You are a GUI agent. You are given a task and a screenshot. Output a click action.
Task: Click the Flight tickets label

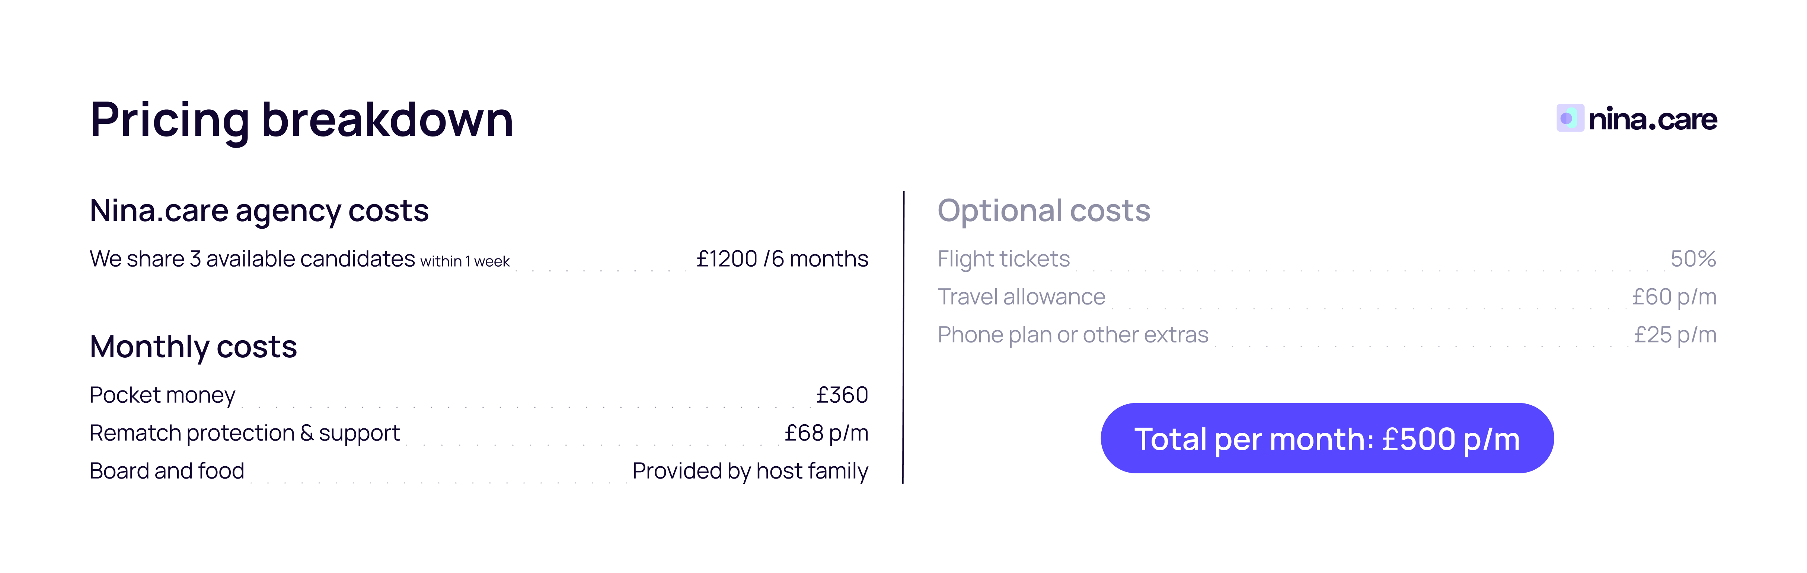[1003, 259]
